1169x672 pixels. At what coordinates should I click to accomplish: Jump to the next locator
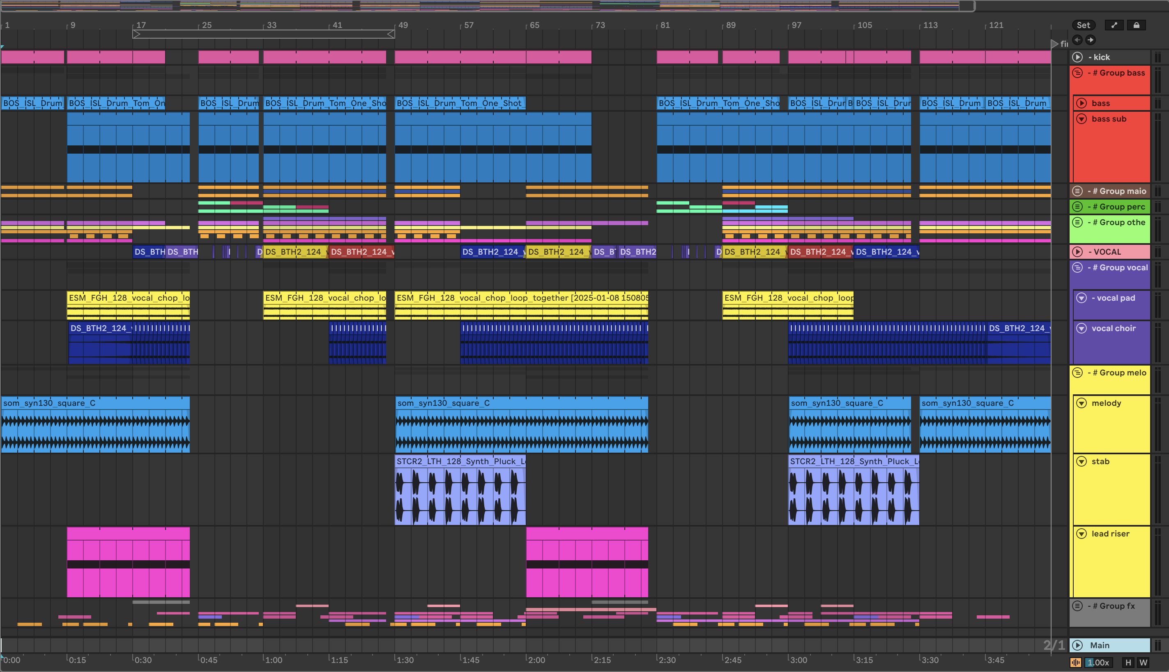(1090, 40)
